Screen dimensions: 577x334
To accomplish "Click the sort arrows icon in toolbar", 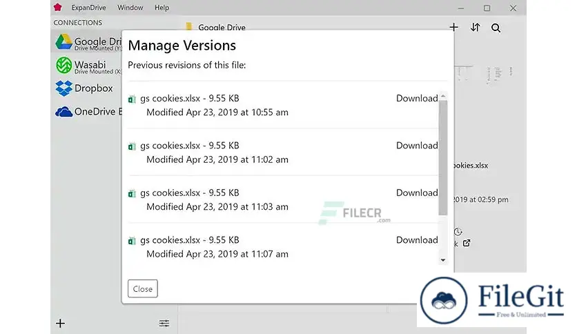I will pyautogui.click(x=475, y=27).
